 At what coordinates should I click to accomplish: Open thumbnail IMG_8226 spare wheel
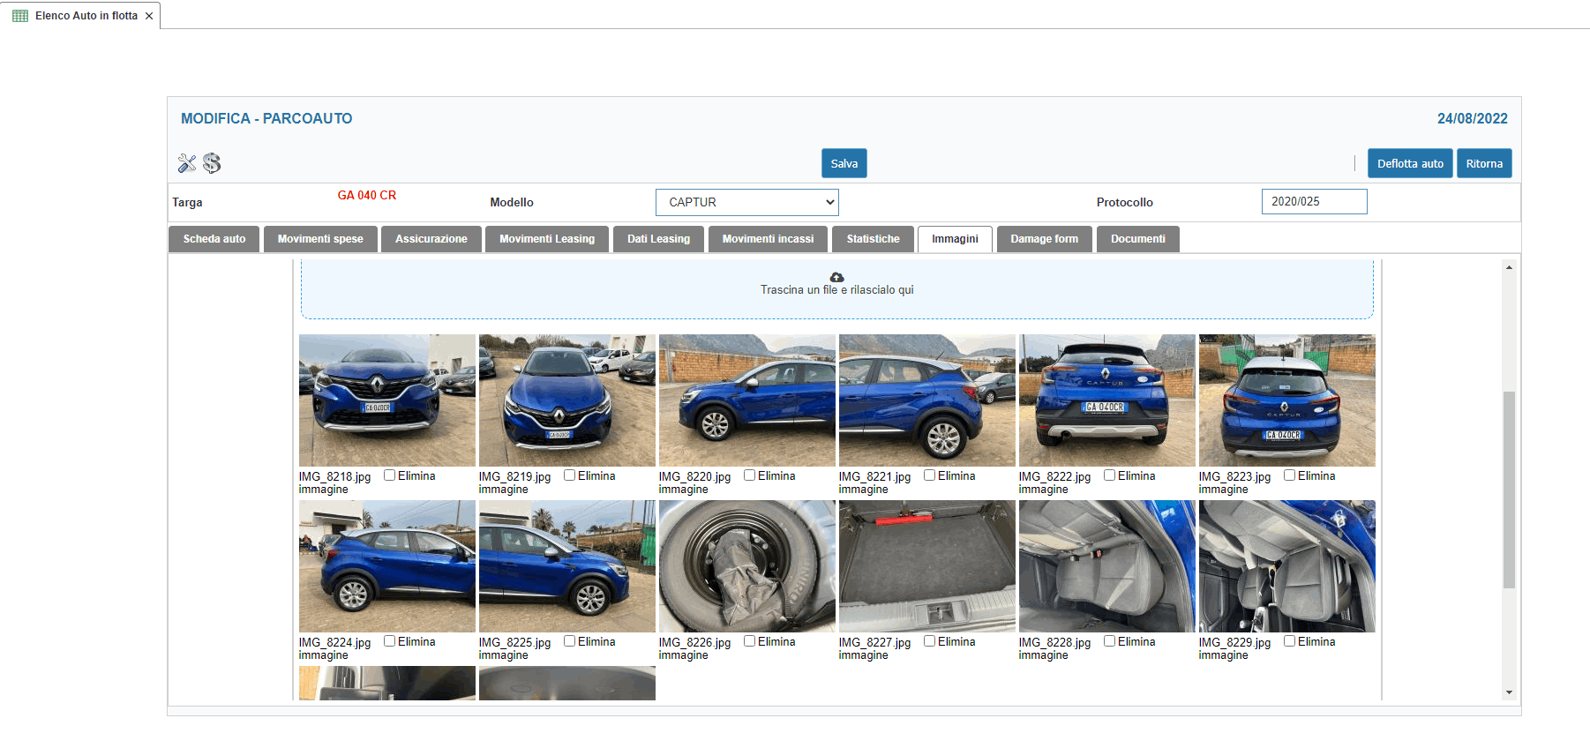point(747,566)
